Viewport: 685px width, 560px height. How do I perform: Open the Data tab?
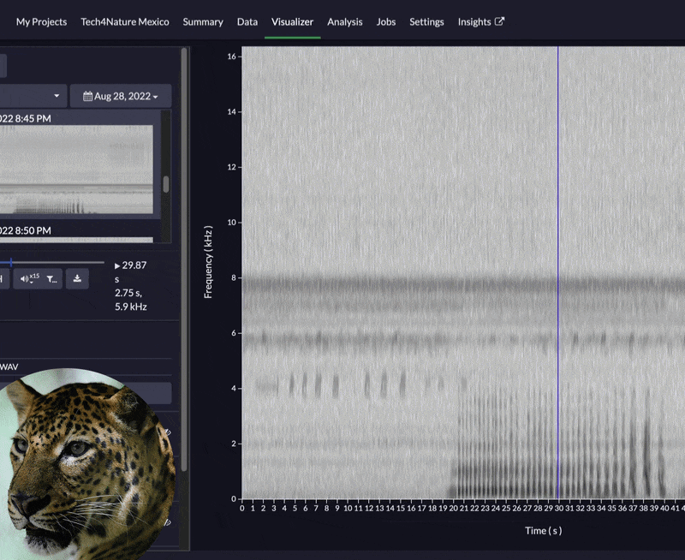pos(247,21)
